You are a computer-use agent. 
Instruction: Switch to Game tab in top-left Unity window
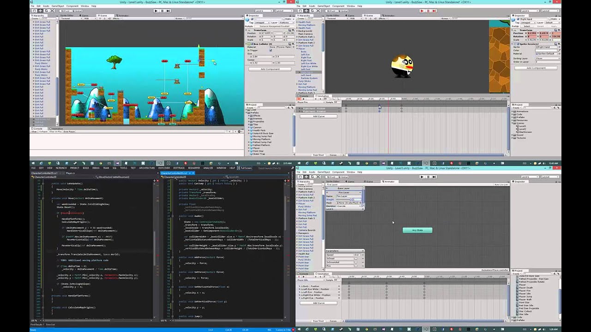point(85,15)
